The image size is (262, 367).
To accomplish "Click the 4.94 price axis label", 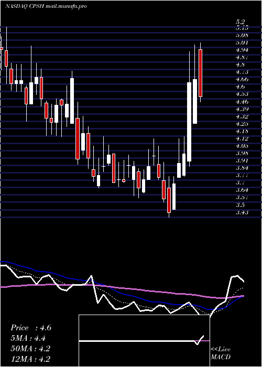I will 242,50.
